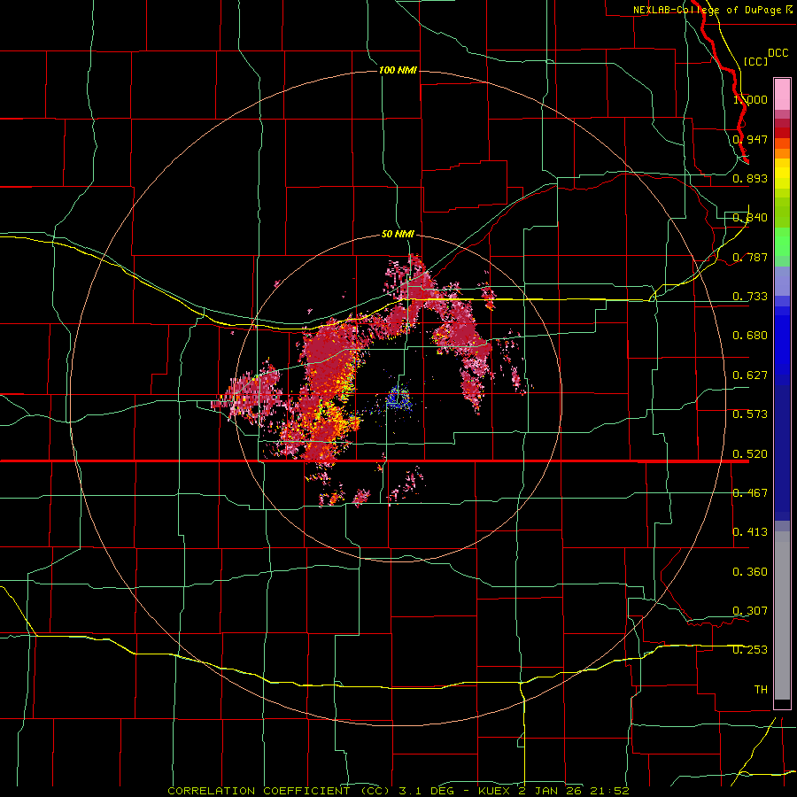Image resolution: width=797 pixels, height=797 pixels.
Task: Click the bright green segment of the color bar
Action: pyautogui.click(x=782, y=242)
